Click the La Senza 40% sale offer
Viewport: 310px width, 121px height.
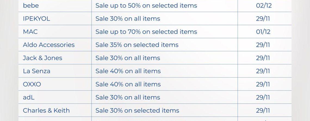(x=128, y=71)
